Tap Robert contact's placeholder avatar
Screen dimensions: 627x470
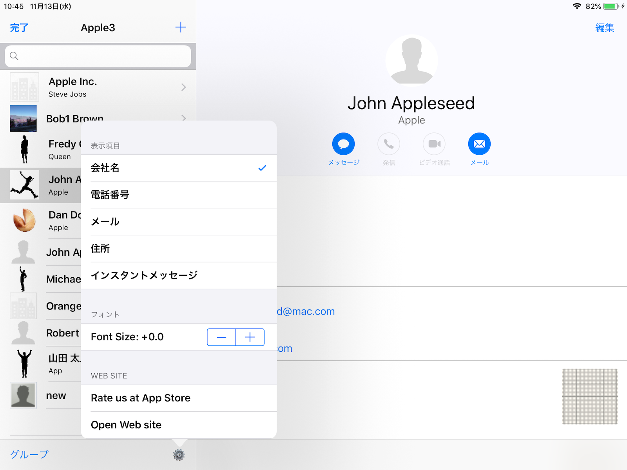tap(24, 333)
